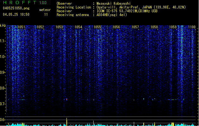Click the Receiving antenna field label

pyautogui.click(x=73, y=15)
